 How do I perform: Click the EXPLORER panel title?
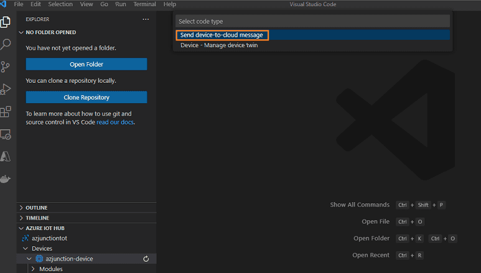tap(37, 19)
